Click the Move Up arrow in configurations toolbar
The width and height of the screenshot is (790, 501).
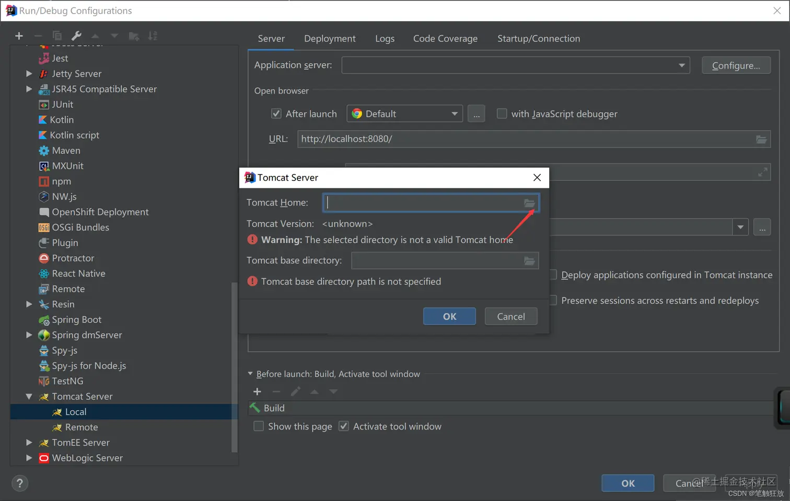click(x=95, y=36)
